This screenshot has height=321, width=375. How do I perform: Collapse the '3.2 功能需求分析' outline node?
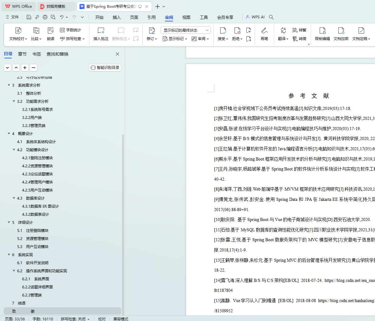point(14,101)
